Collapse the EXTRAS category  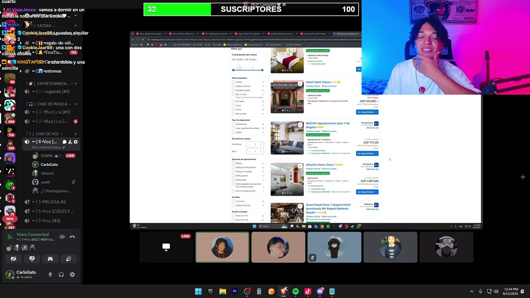(47, 26)
